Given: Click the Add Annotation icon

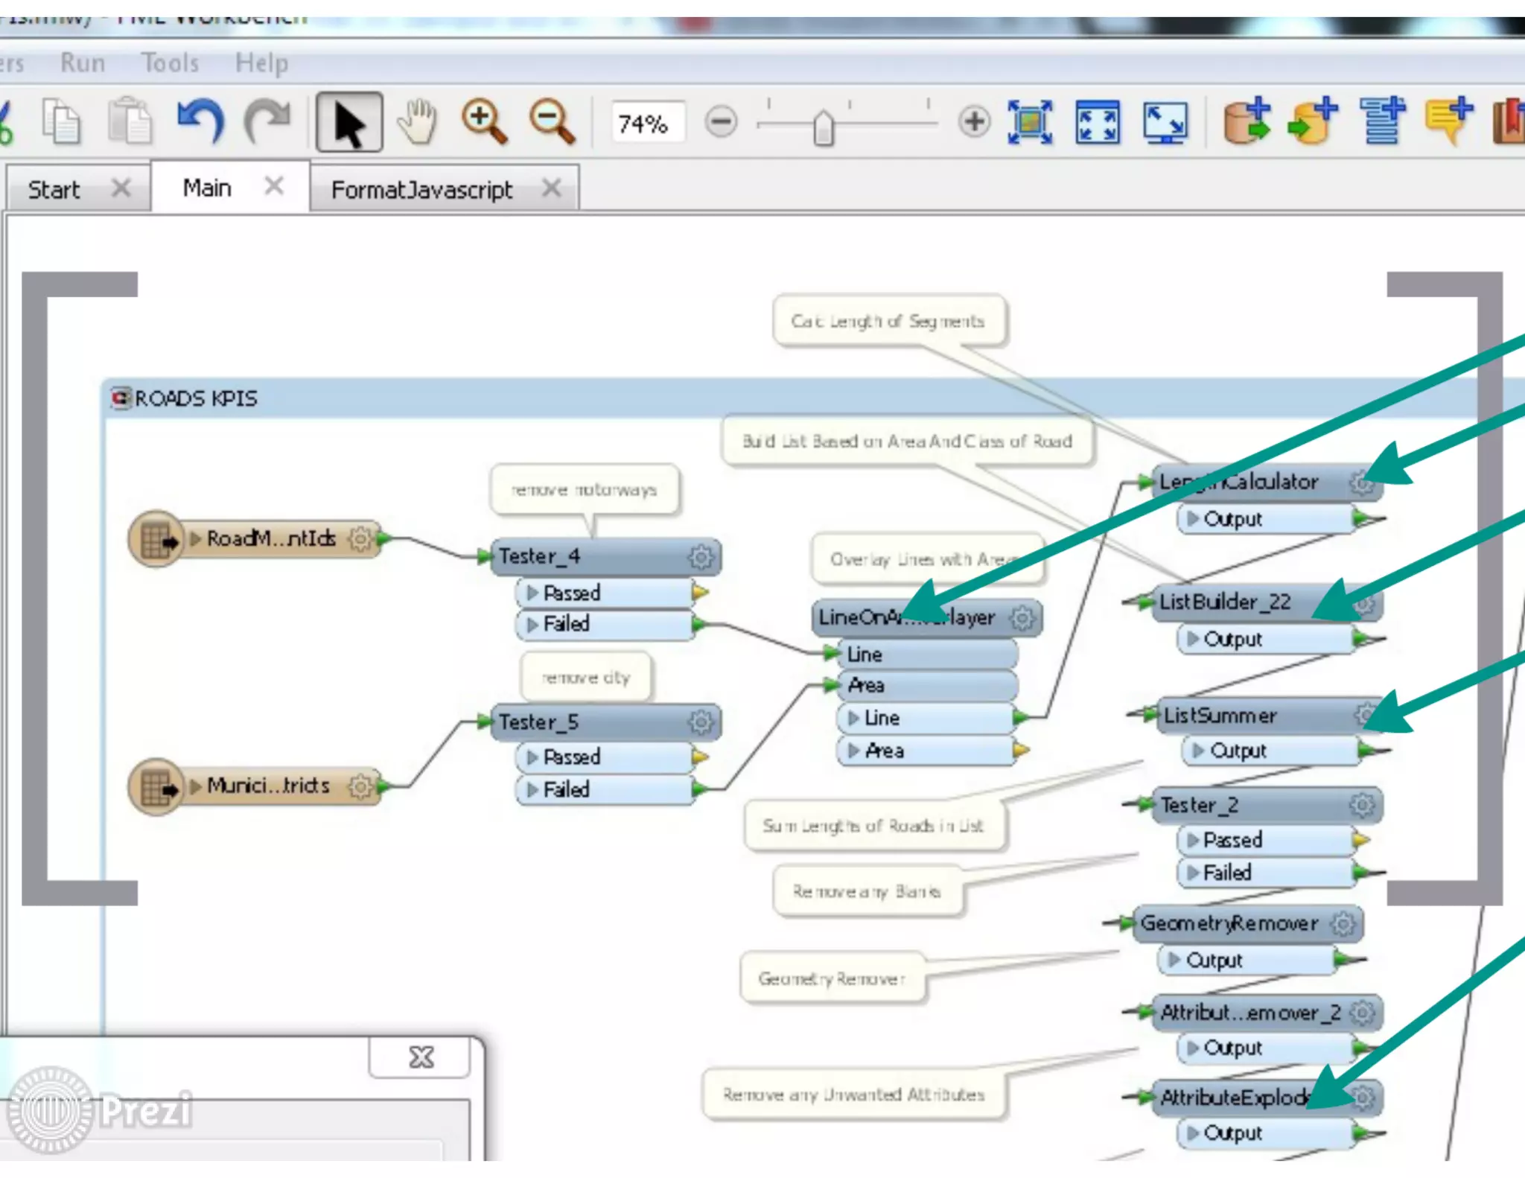Looking at the screenshot, I should [x=1448, y=121].
